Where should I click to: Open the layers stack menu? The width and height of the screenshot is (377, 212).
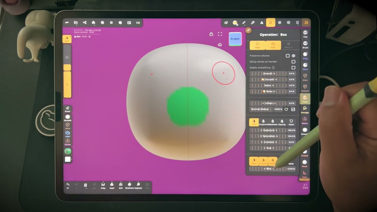(280, 23)
